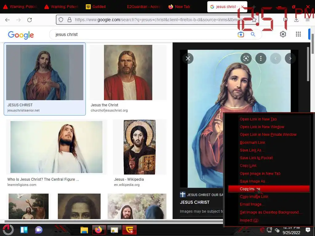Click the shield tracking protection icon

[61, 20]
